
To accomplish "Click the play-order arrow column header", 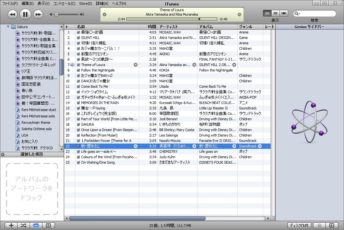I will coord(70,27).
